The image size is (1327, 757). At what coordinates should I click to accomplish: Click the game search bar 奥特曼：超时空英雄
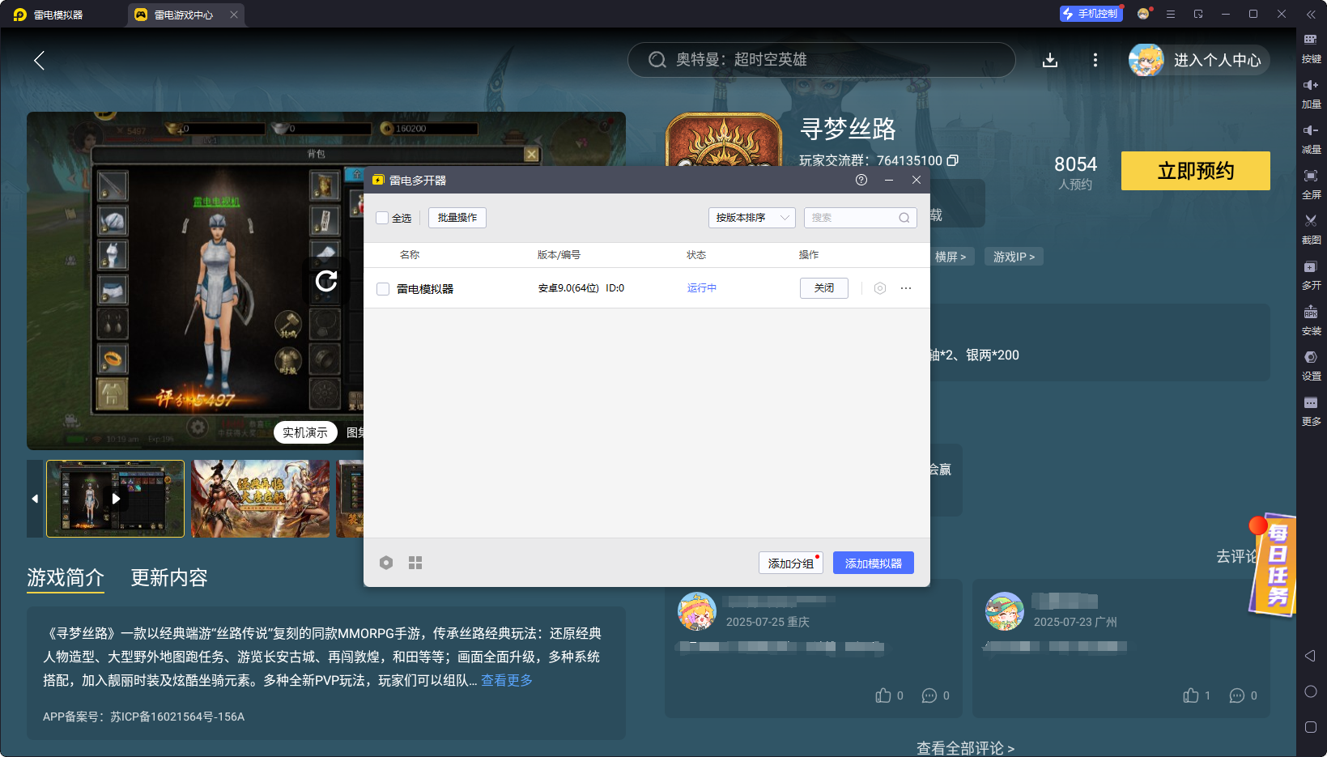click(x=821, y=60)
